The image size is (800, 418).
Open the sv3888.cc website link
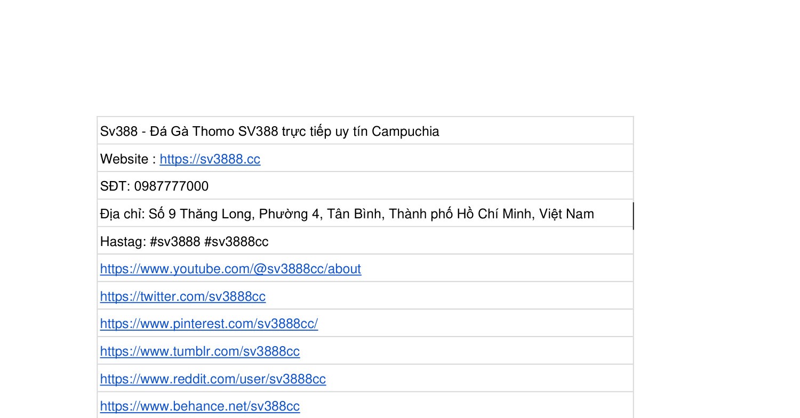210,159
